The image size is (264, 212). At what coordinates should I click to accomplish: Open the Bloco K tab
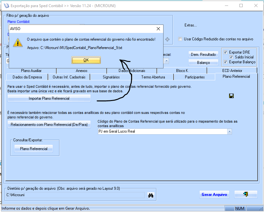point(182,71)
